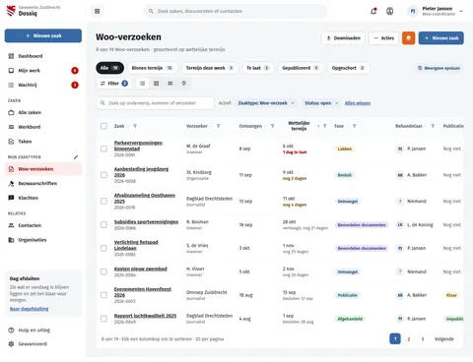Select the Opgeschort tab
This screenshot has width=473, height=362.
(x=348, y=68)
